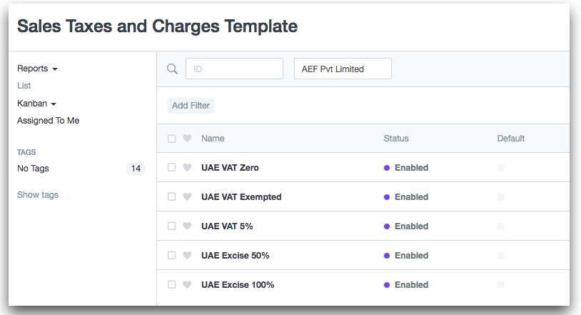Click the header heart icon near Name
This screenshot has height=315, width=581.
[187, 139]
